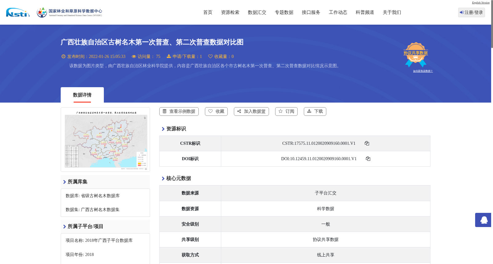Click the 注册/登录 button

pos(471,12)
